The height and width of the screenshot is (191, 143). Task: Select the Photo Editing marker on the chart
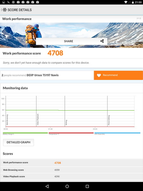(x=109, y=120)
